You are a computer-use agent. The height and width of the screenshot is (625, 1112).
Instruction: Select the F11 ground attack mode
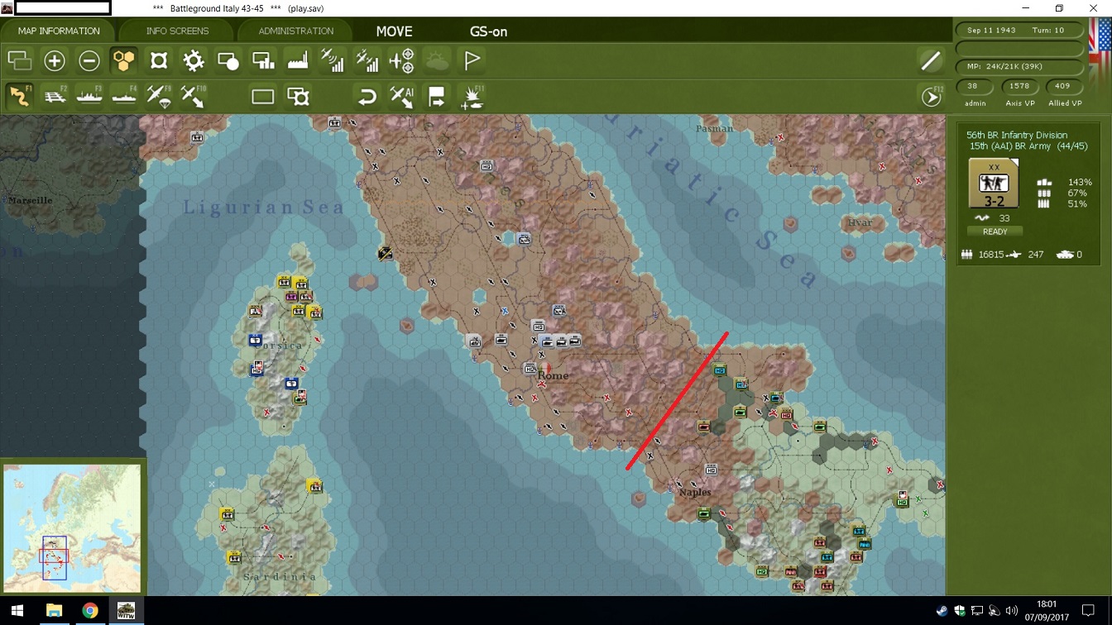pyautogui.click(x=472, y=97)
